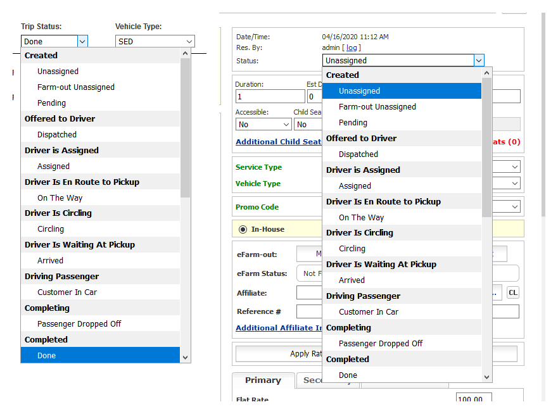Click up arrow of reservation Status list scrollbar

click(x=486, y=73)
